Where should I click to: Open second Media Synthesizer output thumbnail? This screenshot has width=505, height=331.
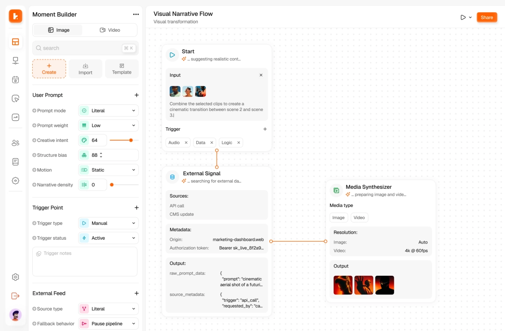pyautogui.click(x=364, y=285)
